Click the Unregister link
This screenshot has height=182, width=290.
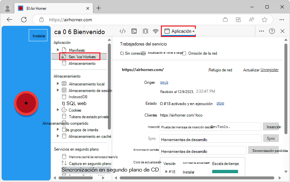click(x=269, y=70)
